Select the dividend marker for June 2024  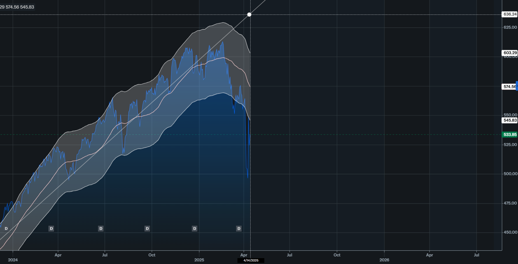point(101,228)
